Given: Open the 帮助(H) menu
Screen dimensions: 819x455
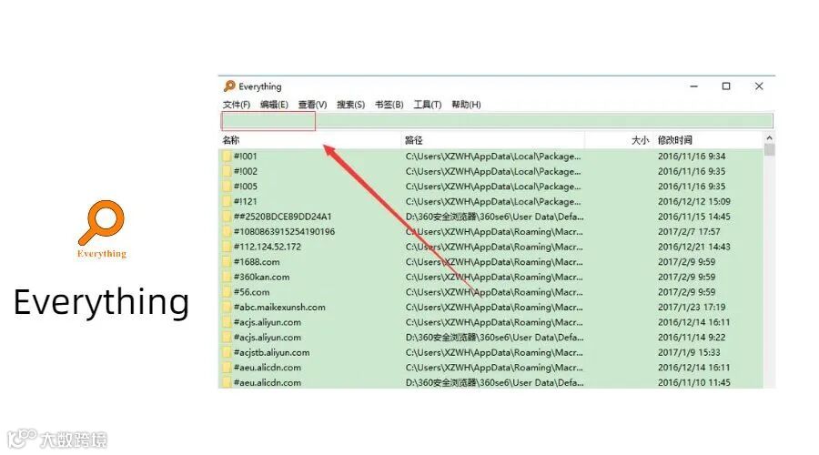Looking at the screenshot, I should pos(466,105).
